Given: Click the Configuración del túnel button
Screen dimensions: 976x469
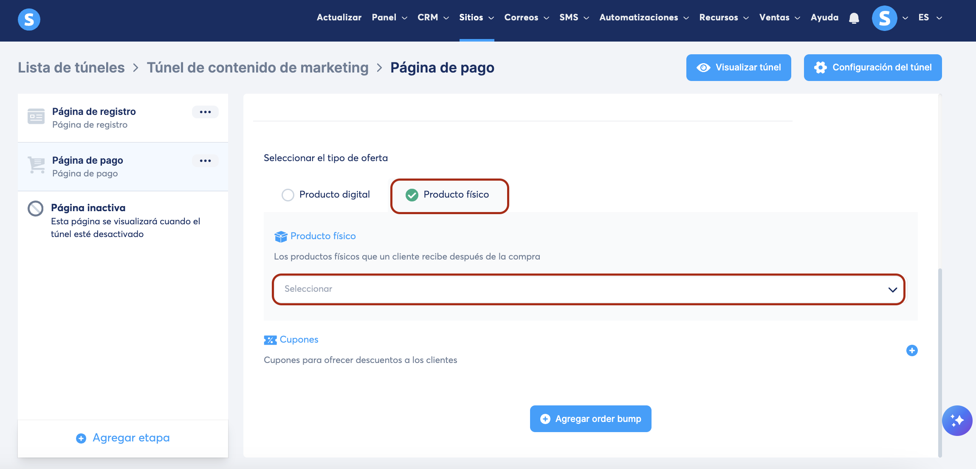Looking at the screenshot, I should [x=872, y=67].
